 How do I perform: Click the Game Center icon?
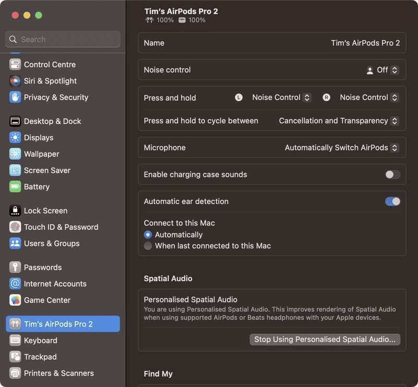[15, 300]
